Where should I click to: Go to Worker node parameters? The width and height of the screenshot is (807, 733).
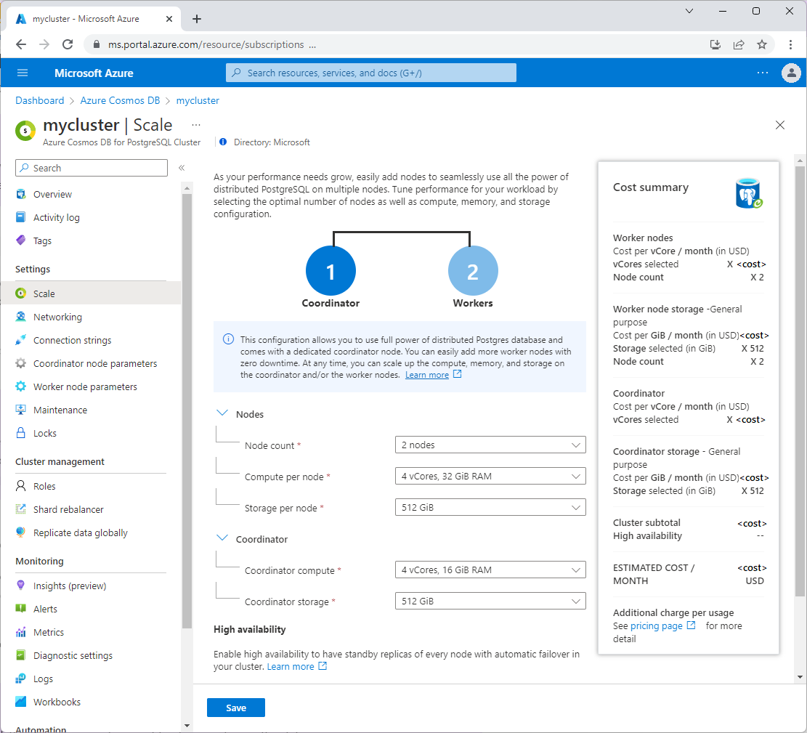pos(85,386)
